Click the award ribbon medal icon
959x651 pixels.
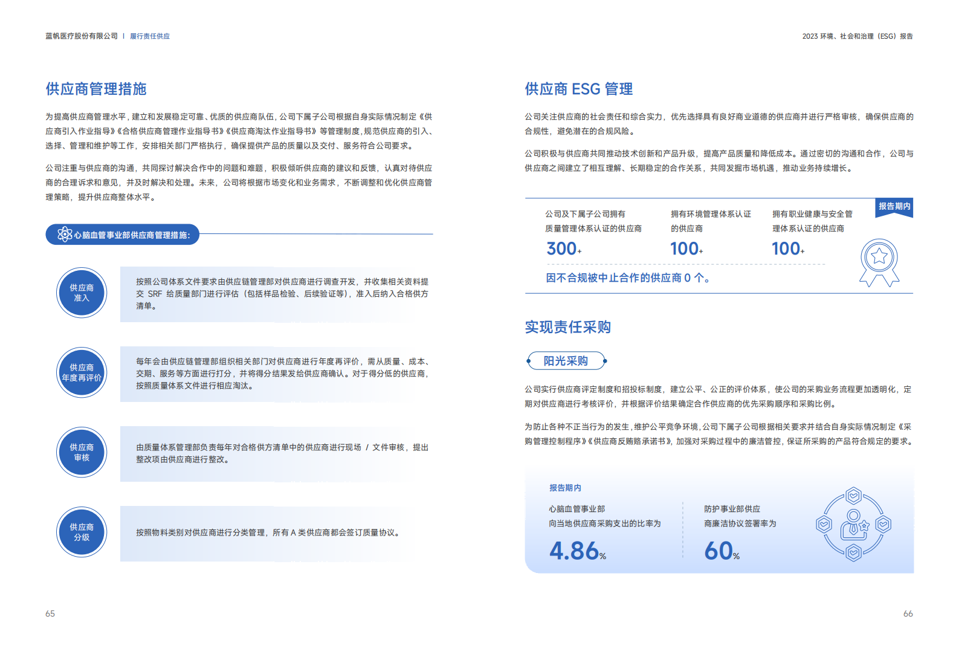coord(879,262)
